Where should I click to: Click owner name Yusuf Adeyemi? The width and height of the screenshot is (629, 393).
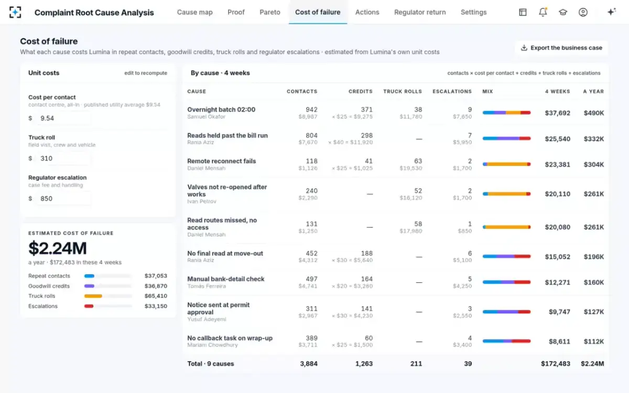[x=207, y=319]
